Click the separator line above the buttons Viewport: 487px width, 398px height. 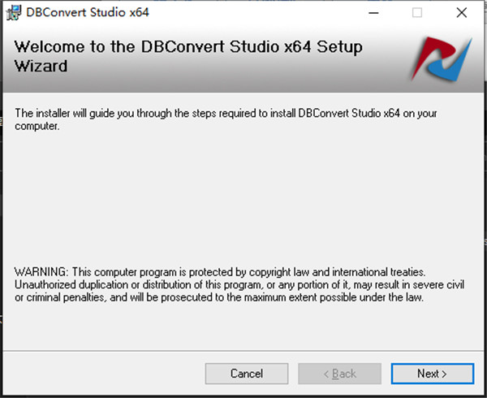(243, 351)
